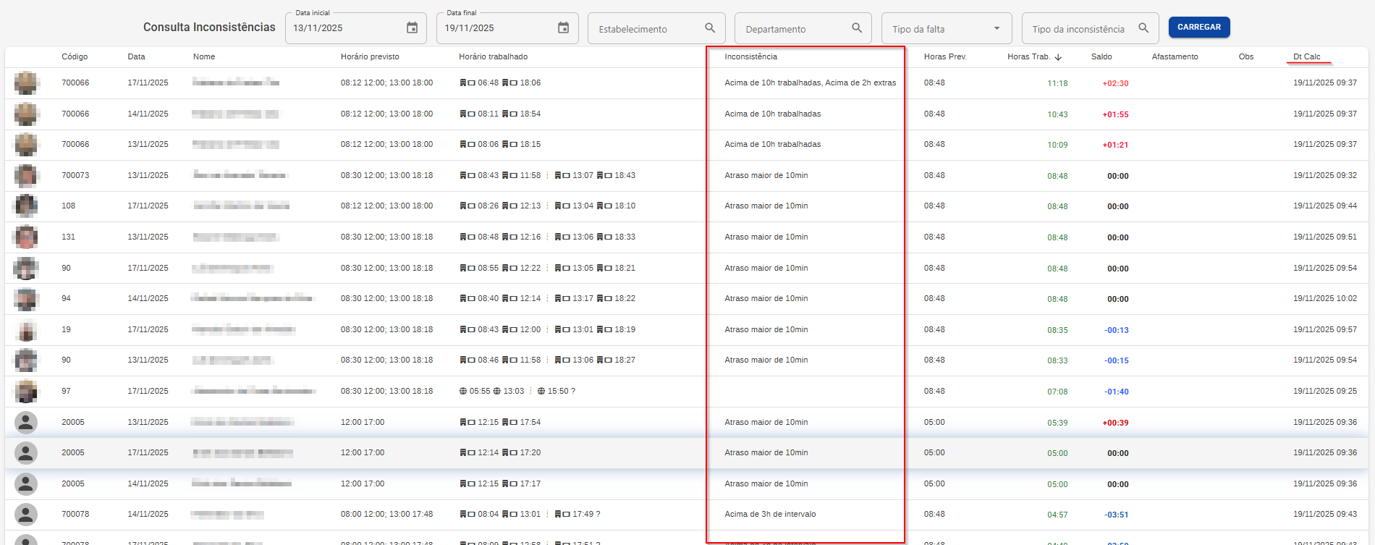Viewport: 1375px width, 545px height.
Task: Select 'Acima de 10h trabalhadas, Acima de 2h extras'
Action: [810, 83]
